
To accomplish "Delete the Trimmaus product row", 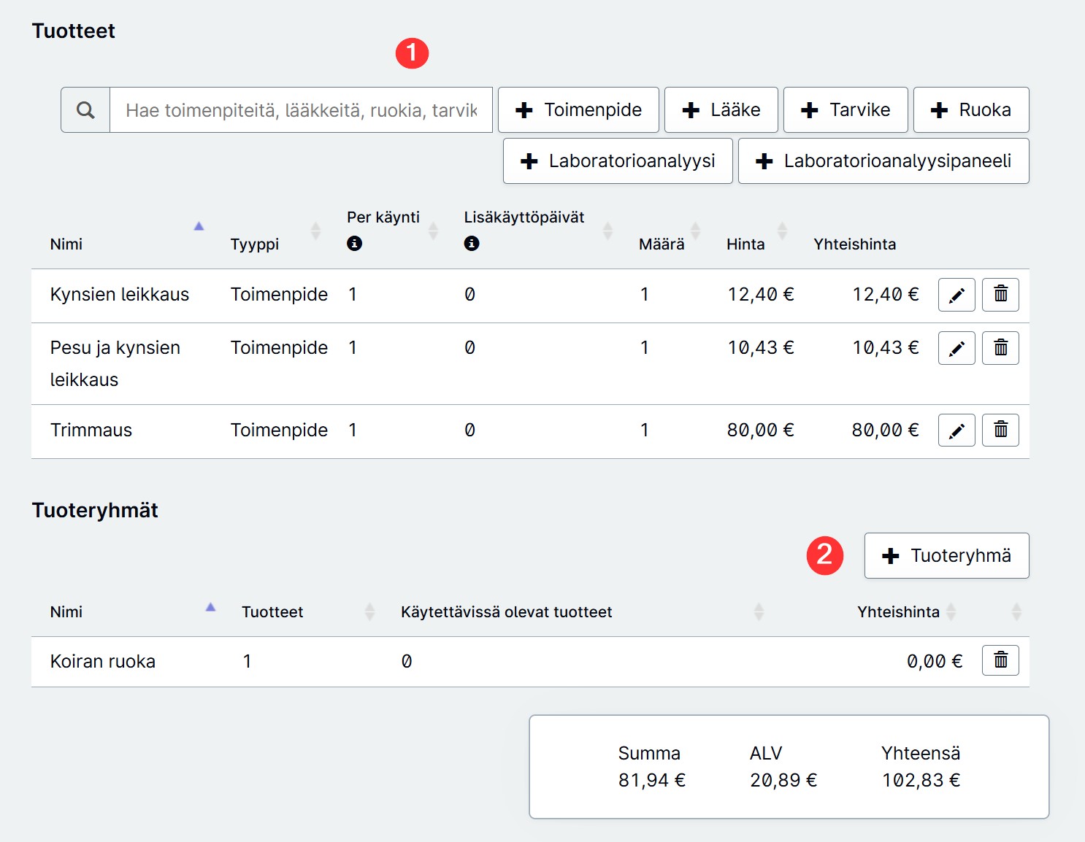I will pyautogui.click(x=1000, y=430).
